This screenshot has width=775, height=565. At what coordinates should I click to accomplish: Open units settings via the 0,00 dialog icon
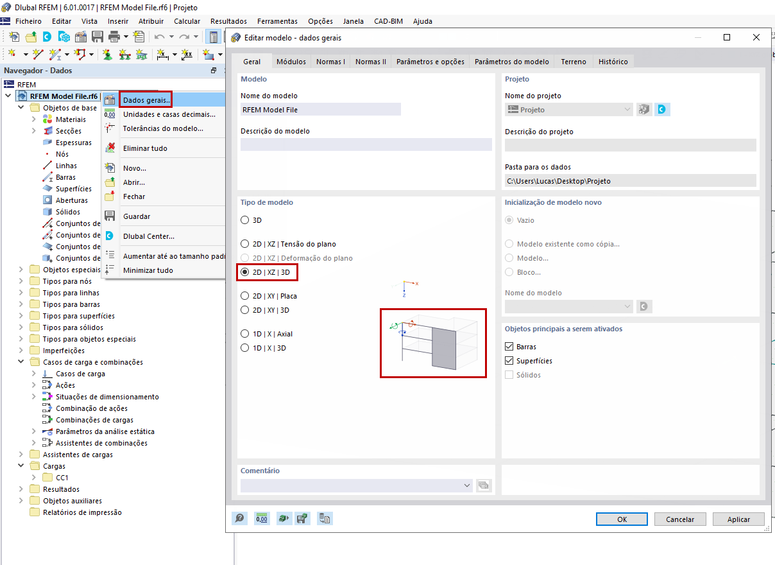tap(262, 518)
